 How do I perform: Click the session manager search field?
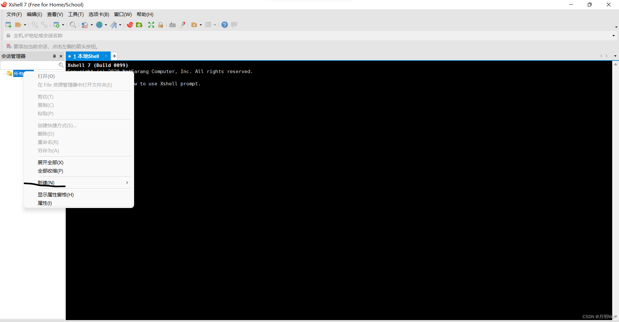tap(29, 65)
